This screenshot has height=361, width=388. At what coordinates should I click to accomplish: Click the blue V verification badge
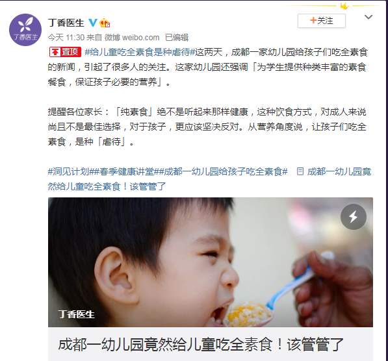coord(93,23)
